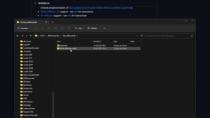This screenshot has height=118, width=210.
Task: Go back with the left arrow
Action: click(x=17, y=36)
